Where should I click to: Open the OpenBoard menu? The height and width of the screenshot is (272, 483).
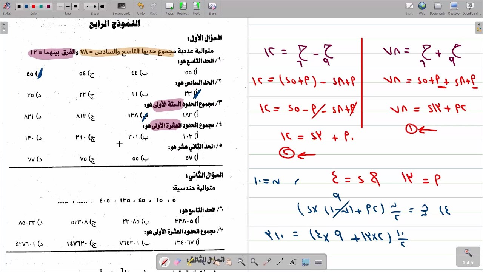(470, 8)
